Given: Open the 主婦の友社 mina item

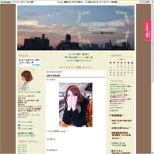Looking at the screenshot, I should click(120, 128).
